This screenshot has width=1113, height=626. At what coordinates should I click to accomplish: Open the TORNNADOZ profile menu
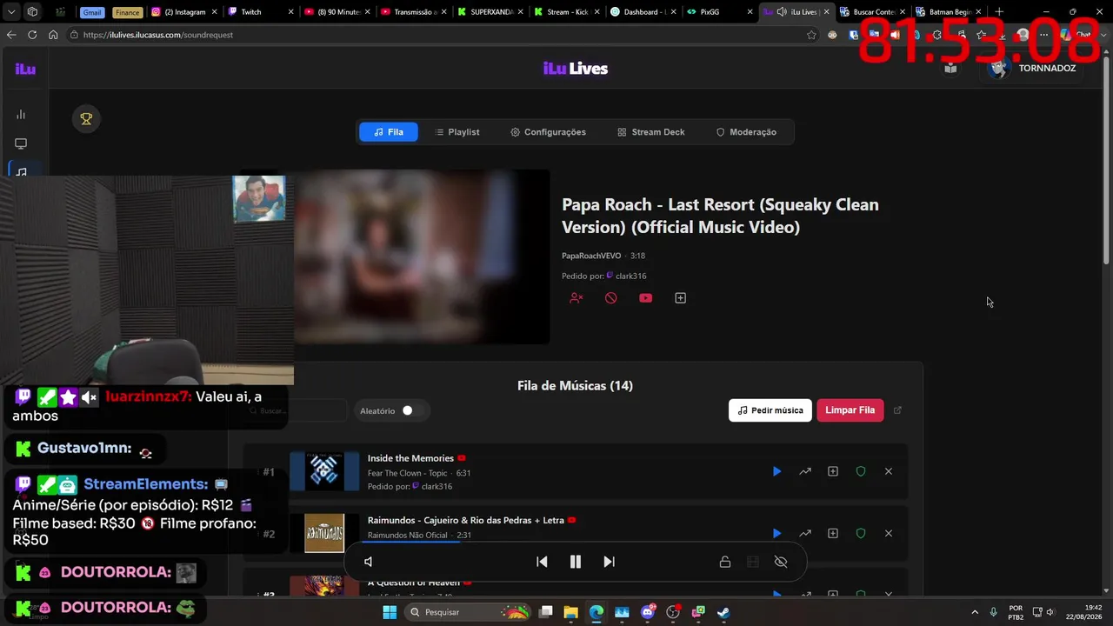pyautogui.click(x=1032, y=68)
